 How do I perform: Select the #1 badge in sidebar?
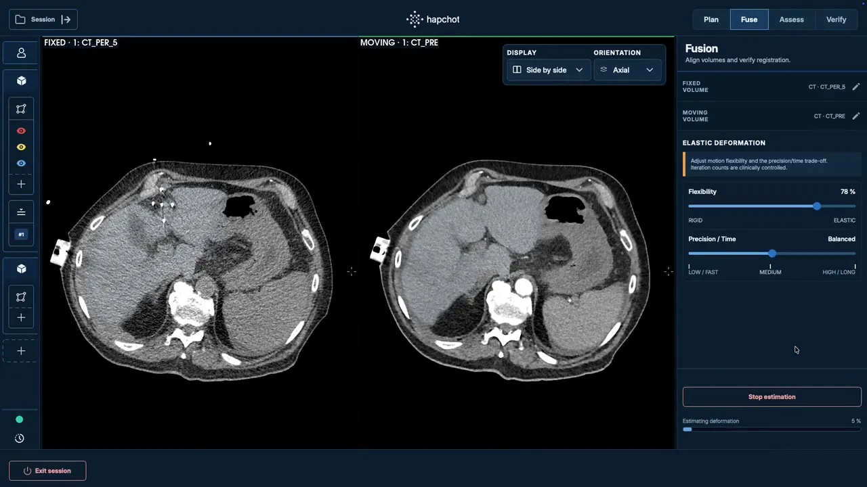21,235
